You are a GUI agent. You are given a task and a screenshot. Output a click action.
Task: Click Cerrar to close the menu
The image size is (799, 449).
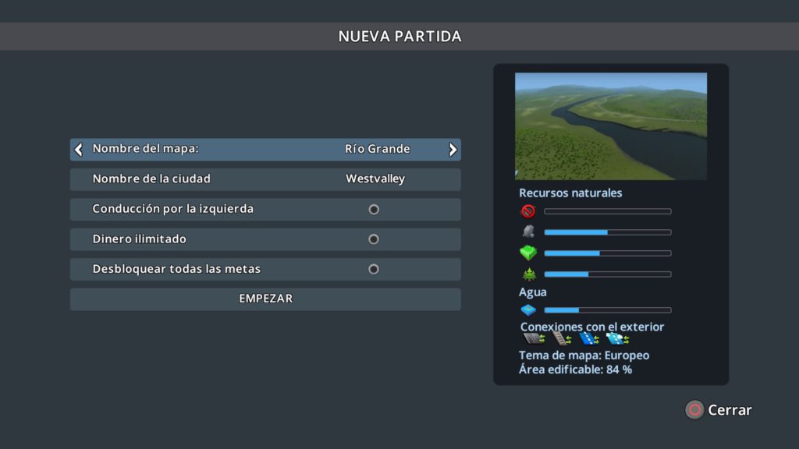point(719,410)
